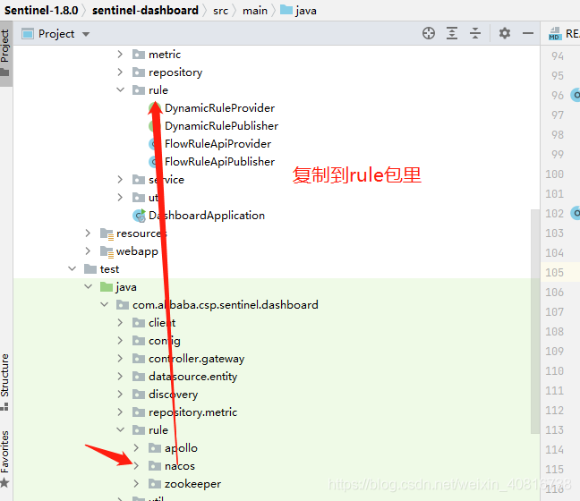Click the resources folder icon
This screenshot has height=501, width=580.
point(107,234)
